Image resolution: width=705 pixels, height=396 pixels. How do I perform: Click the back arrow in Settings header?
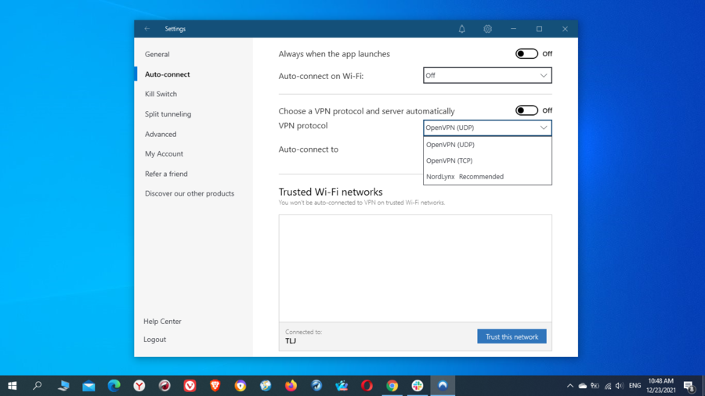click(x=146, y=29)
